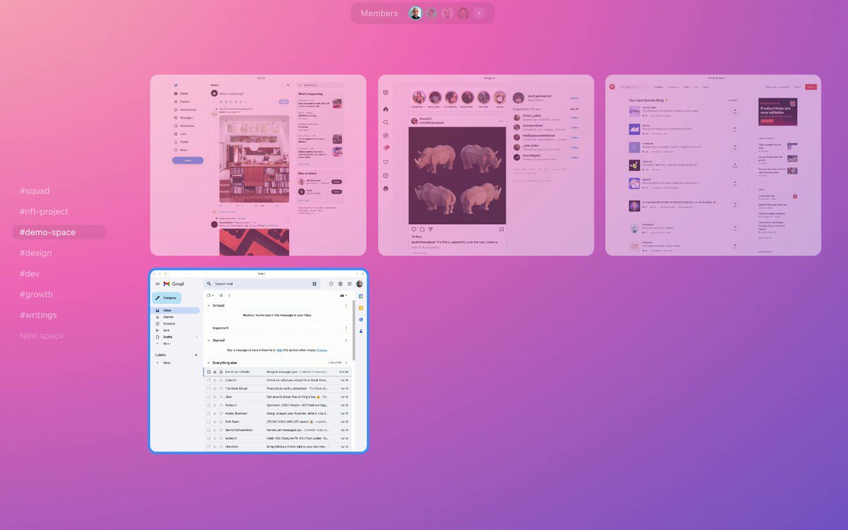The width and height of the screenshot is (848, 530).
Task: Tick checkbox for The Week Ahead email
Action: coord(208,389)
